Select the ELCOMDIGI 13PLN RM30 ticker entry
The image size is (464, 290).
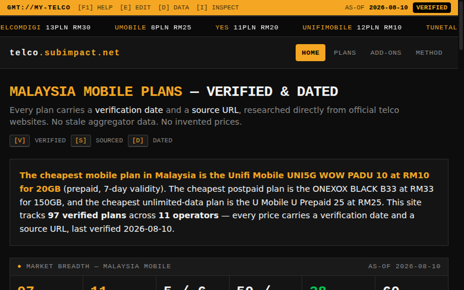pyautogui.click(x=45, y=27)
